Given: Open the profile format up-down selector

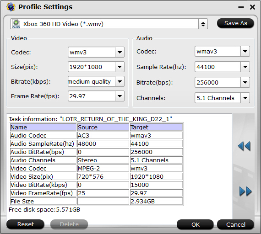Looking at the screenshot, I should pos(203,24).
